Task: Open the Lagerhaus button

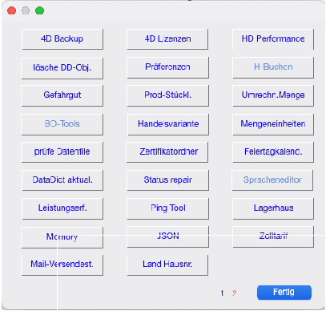Action: tap(273, 208)
